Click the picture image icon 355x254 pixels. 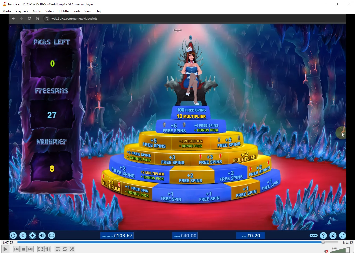pos(333,236)
